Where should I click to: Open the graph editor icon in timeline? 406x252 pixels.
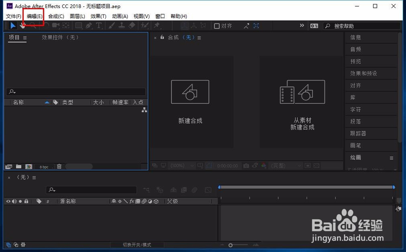[x=208, y=190]
